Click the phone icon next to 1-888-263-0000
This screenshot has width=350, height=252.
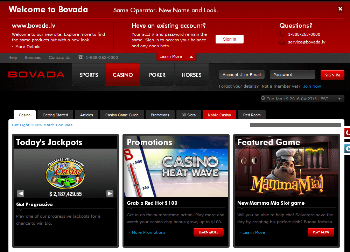(282, 35)
